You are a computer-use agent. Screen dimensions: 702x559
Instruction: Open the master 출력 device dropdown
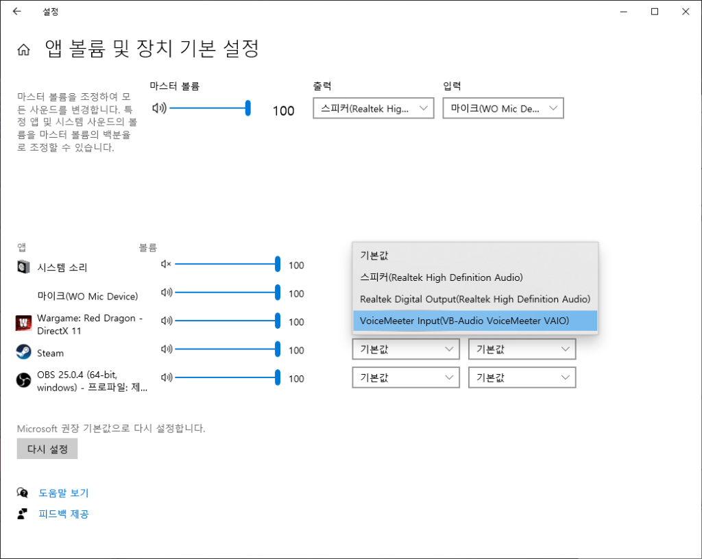[373, 108]
